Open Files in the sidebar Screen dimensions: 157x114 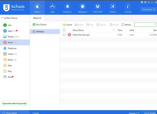(15, 71)
